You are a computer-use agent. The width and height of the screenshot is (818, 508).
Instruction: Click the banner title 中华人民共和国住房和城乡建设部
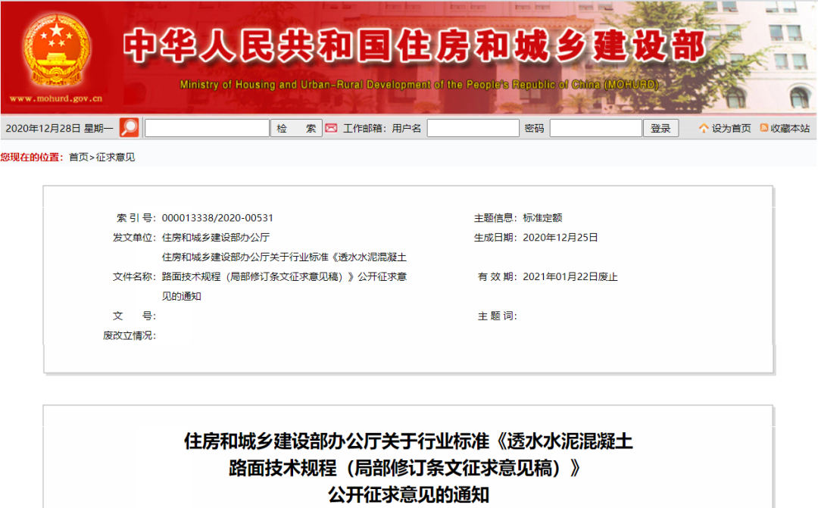[x=415, y=46]
